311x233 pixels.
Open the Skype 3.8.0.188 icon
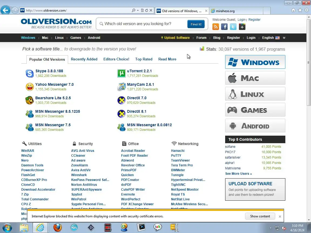[x=29, y=73]
